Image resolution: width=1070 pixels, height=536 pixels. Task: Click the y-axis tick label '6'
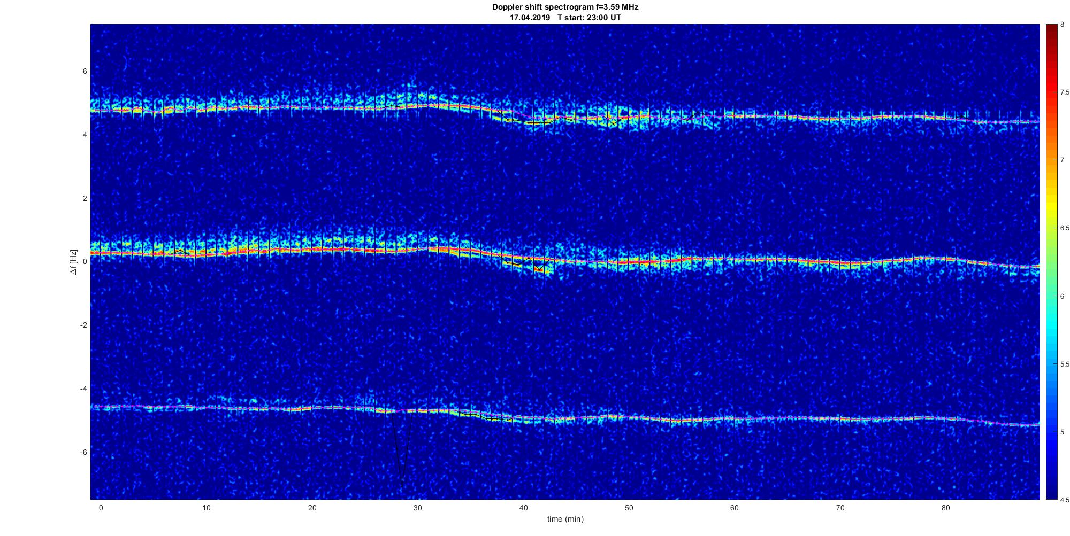85,72
